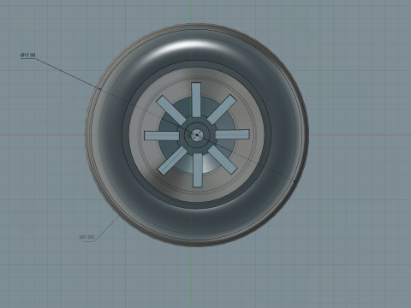Pick the lower-right diagonal spoke
This screenshot has width=411, height=308.
[223, 159]
